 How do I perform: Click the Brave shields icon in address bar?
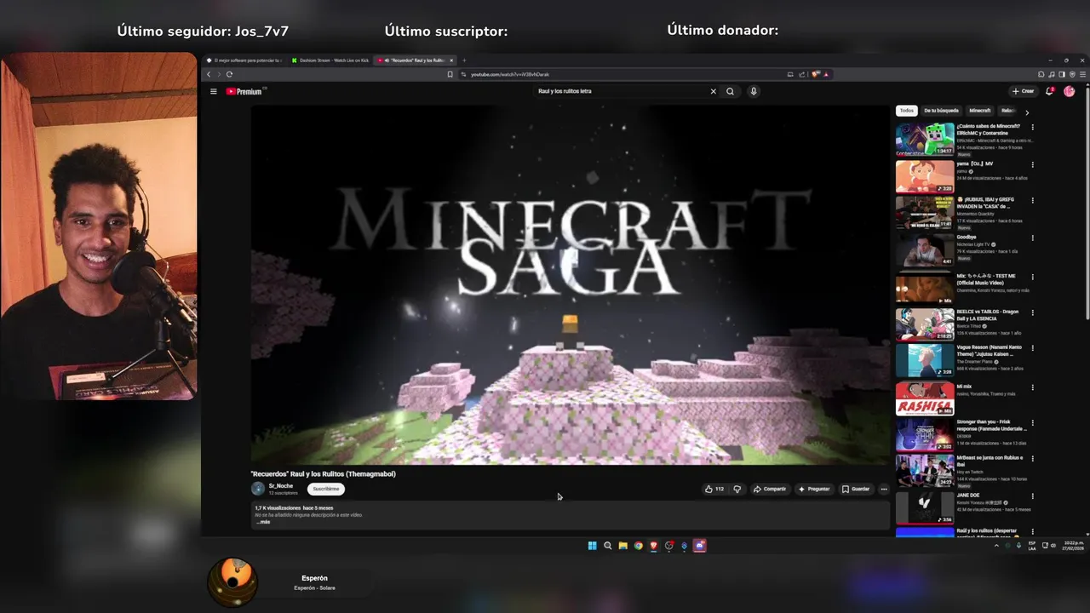tap(816, 74)
